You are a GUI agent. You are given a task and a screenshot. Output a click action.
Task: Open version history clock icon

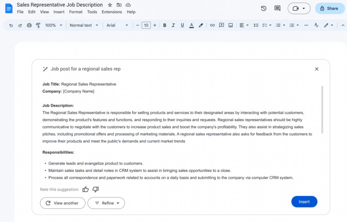tap(264, 9)
